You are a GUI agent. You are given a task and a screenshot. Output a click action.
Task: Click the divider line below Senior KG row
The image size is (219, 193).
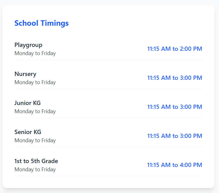[x=108, y=147]
